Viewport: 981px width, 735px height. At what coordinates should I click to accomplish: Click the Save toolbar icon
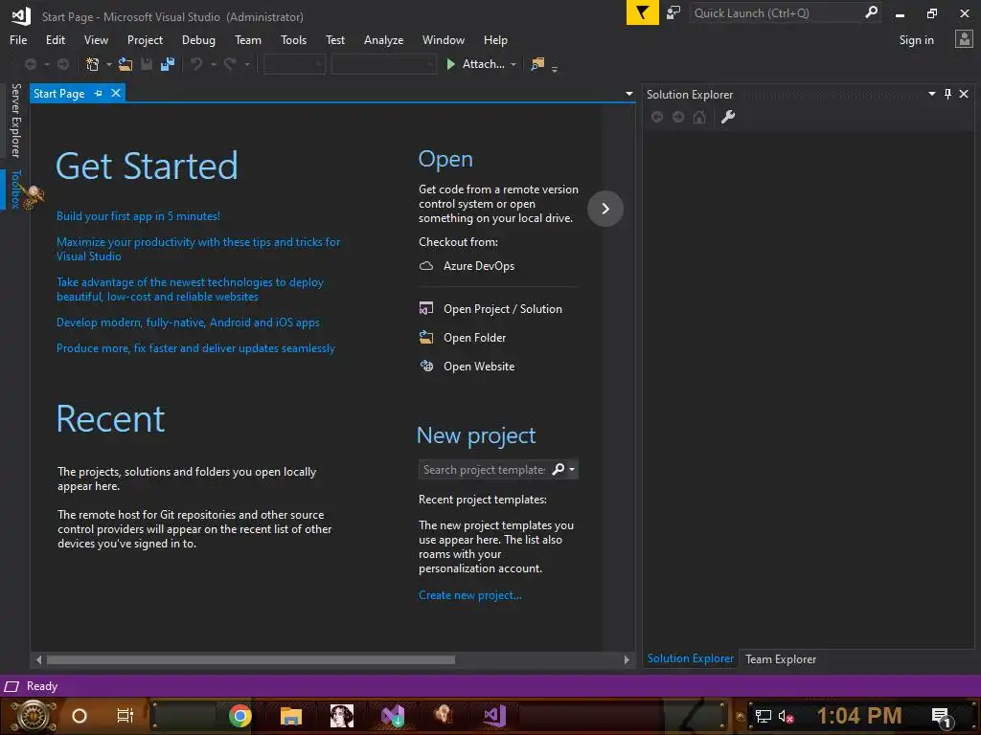(x=147, y=64)
